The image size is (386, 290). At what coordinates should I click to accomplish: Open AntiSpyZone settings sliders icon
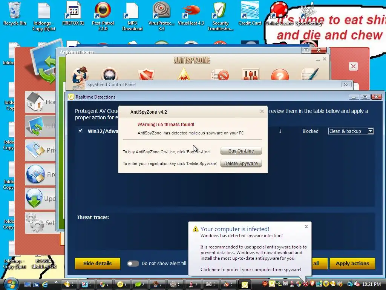[251, 74]
